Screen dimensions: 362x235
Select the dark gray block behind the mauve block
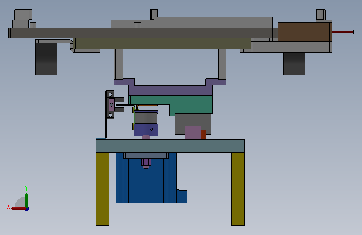[x=193, y=120]
